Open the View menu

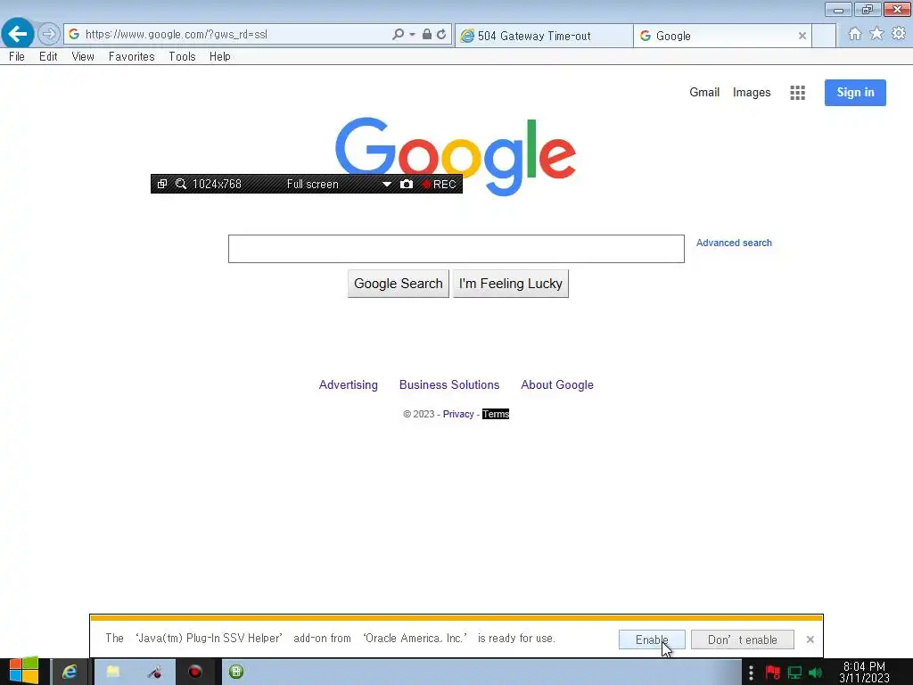tap(83, 56)
